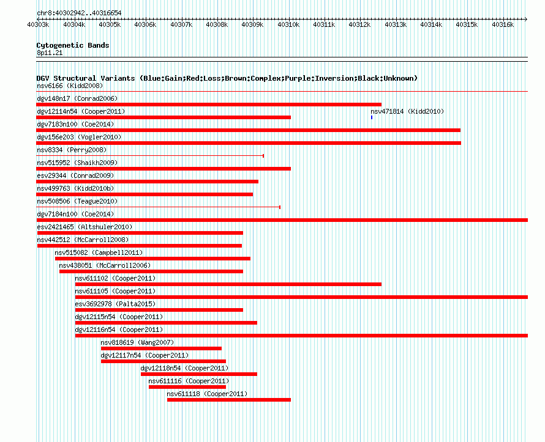
Task: Click the dgv12118n54 red loss bar
Action: point(199,374)
